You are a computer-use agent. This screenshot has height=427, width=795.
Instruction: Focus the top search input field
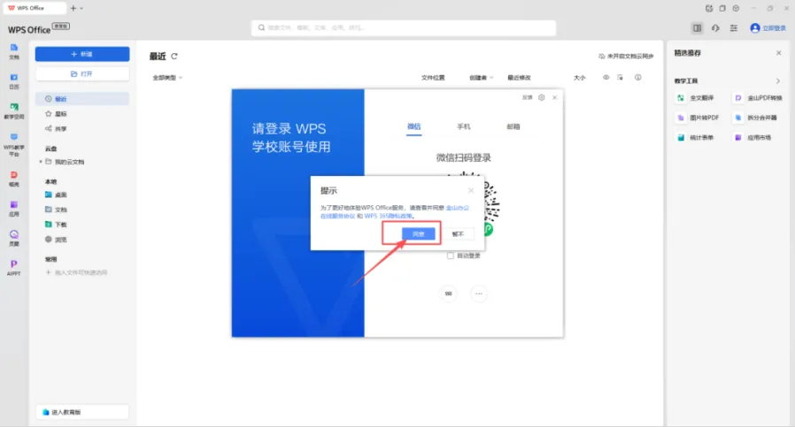(404, 28)
